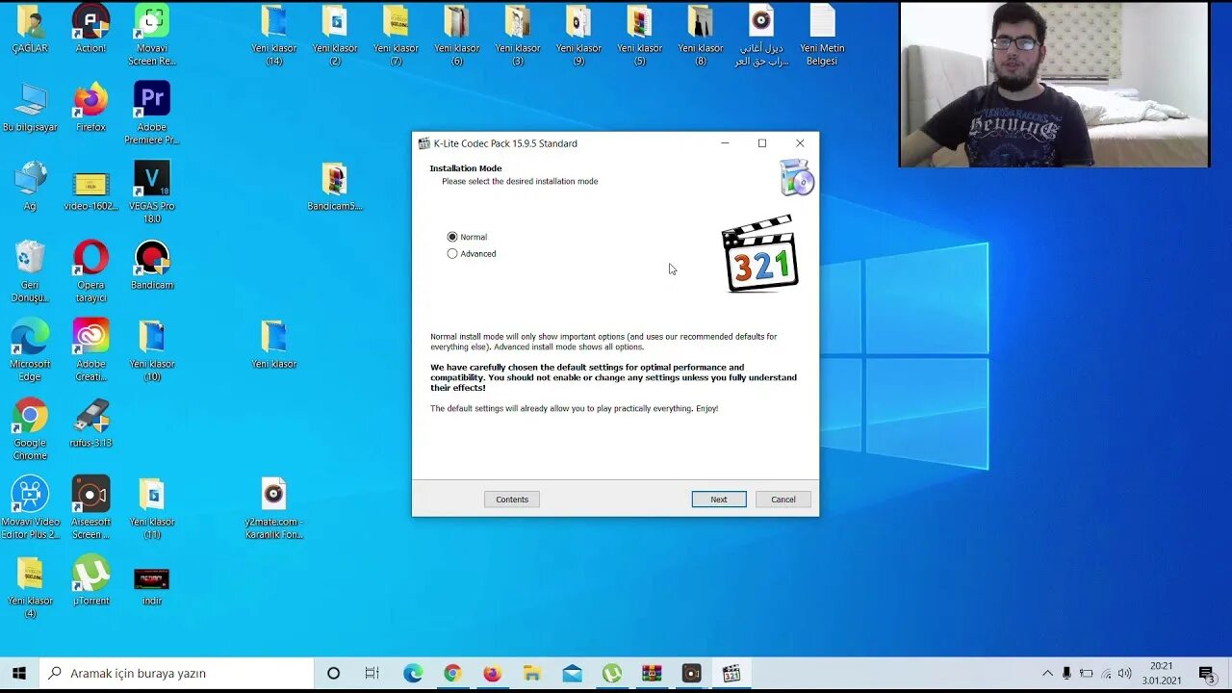The height and width of the screenshot is (693, 1232).
Task: Launch Movavi Screen Recorder shortcut
Action: point(152,36)
